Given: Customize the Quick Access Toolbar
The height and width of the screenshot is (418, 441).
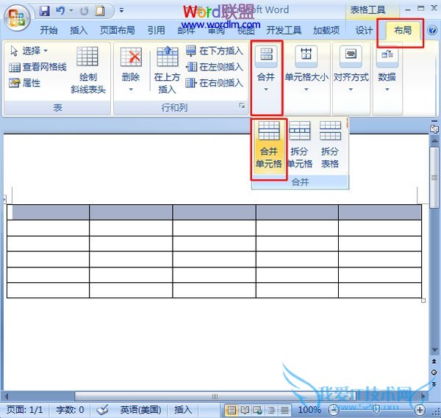Looking at the screenshot, I should 121,11.
